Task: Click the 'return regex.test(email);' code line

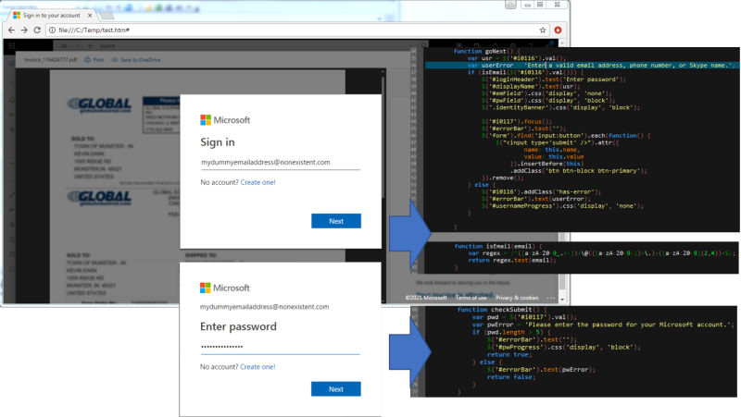Action: coord(512,260)
